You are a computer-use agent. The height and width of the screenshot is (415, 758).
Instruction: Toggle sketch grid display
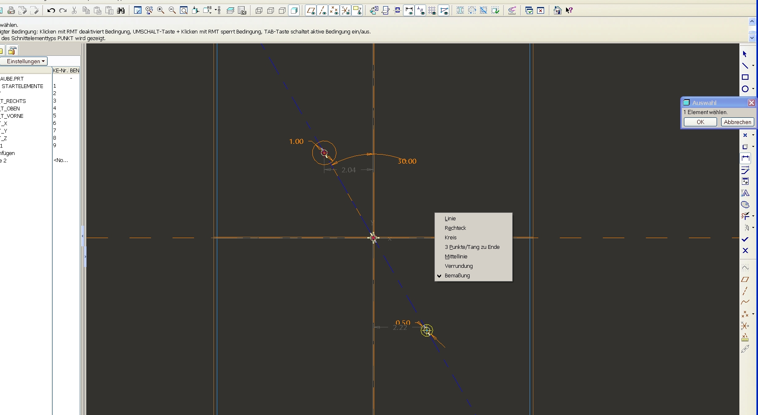[x=432, y=10]
